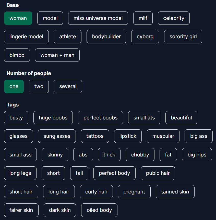Screen dimensions: 216x220
Task: Toggle the 'sunglasses' tag
Action: tap(57, 136)
